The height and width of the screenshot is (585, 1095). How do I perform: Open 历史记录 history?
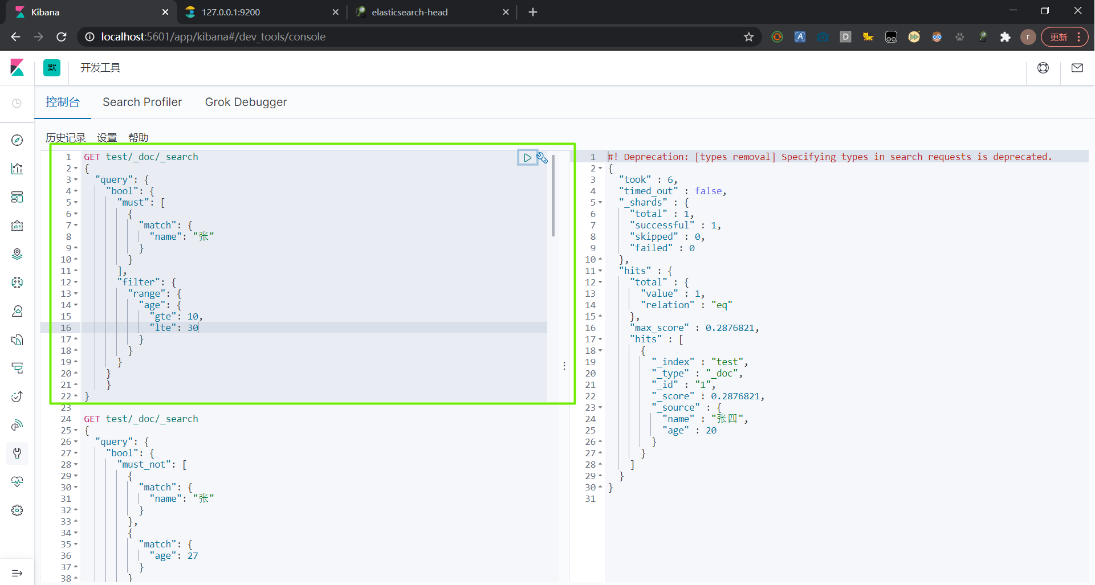pyautogui.click(x=66, y=137)
